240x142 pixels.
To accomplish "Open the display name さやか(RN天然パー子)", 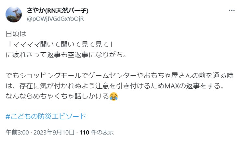I will tap(57, 10).
